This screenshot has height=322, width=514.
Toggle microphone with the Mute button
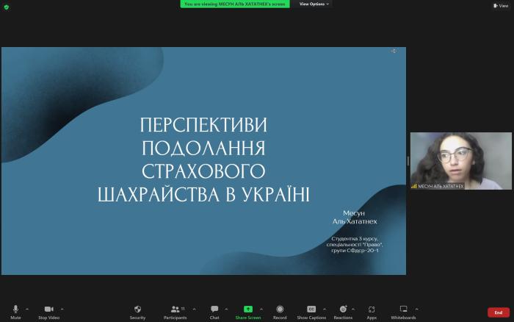point(15,310)
